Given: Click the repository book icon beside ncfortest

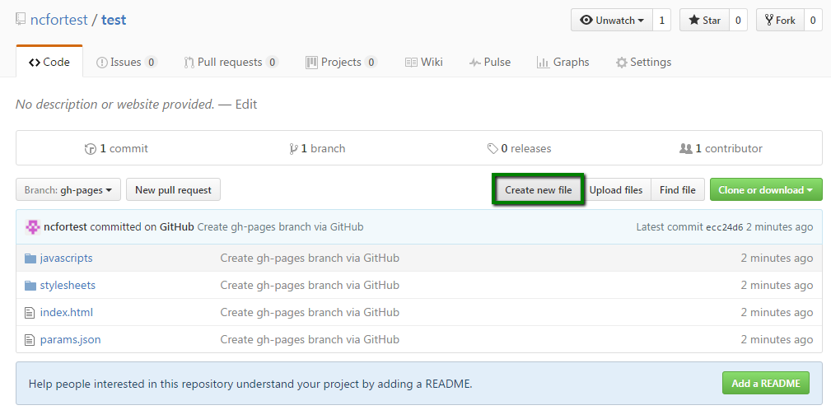Looking at the screenshot, I should pyautogui.click(x=21, y=20).
